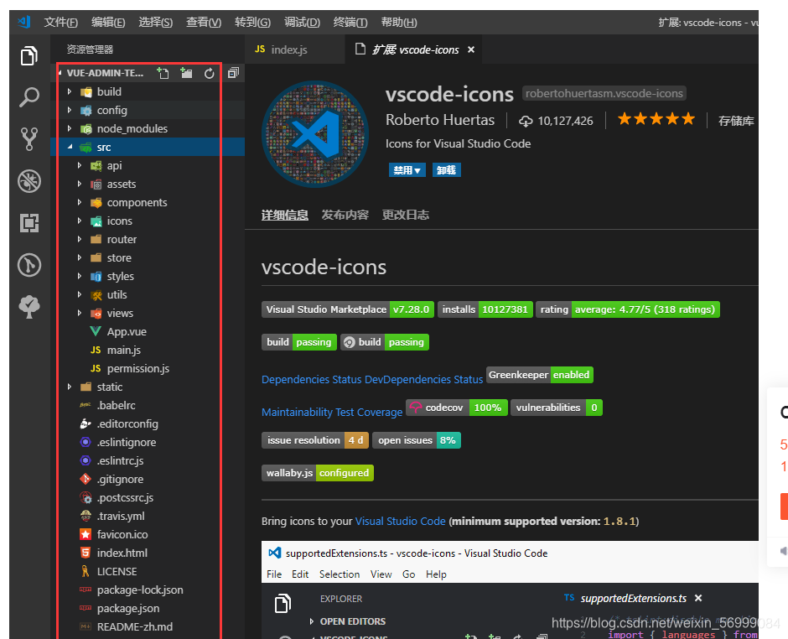Close the vscode-icons extension tab
The height and width of the screenshot is (639, 788).
click(x=471, y=49)
